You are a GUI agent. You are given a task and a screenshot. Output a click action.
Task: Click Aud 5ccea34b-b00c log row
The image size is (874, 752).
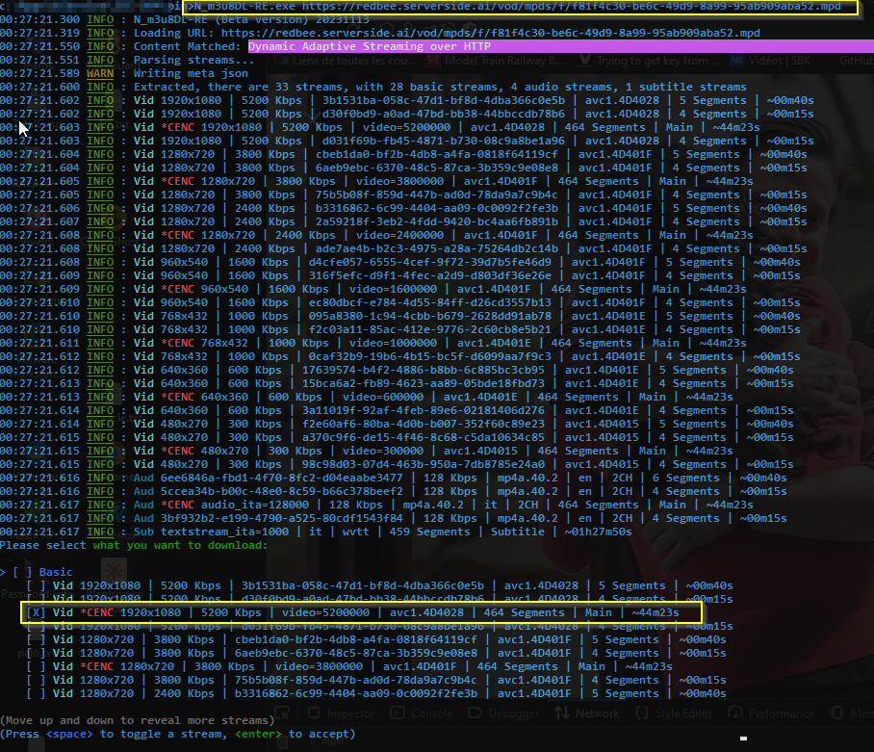[x=394, y=491]
